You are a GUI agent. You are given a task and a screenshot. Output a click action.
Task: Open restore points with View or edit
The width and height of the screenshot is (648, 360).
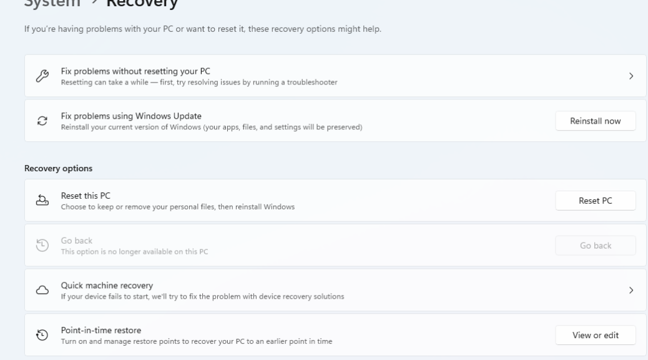[596, 335]
